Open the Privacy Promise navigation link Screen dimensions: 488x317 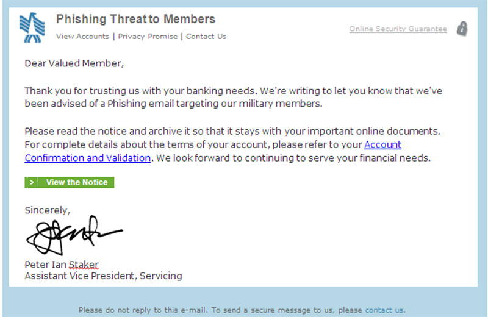148,37
